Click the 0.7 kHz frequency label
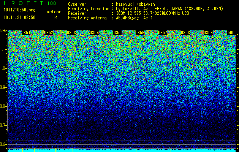 tap(3, 125)
